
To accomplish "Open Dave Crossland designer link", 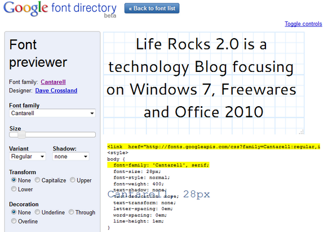I will 56,90.
